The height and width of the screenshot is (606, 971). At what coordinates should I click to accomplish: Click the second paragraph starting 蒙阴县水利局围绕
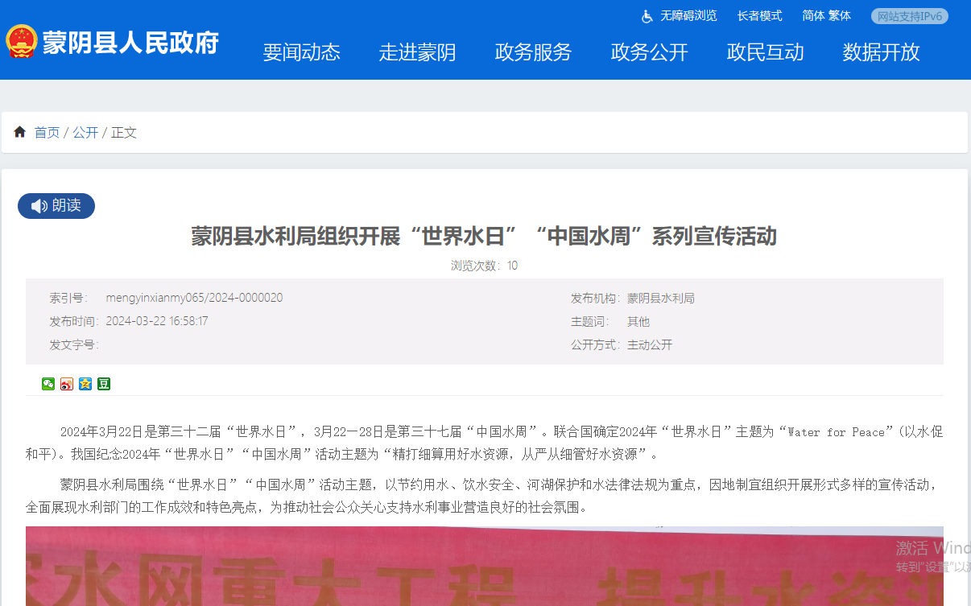pos(485,496)
